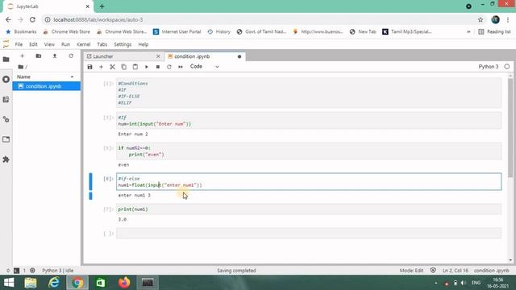
Task: Insert a cell below with plus icon
Action: (x=101, y=67)
